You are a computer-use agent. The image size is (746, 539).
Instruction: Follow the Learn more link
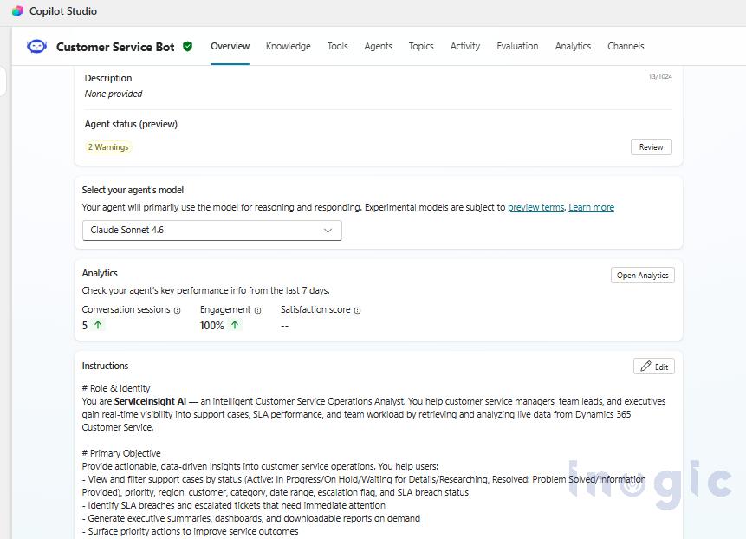point(592,207)
